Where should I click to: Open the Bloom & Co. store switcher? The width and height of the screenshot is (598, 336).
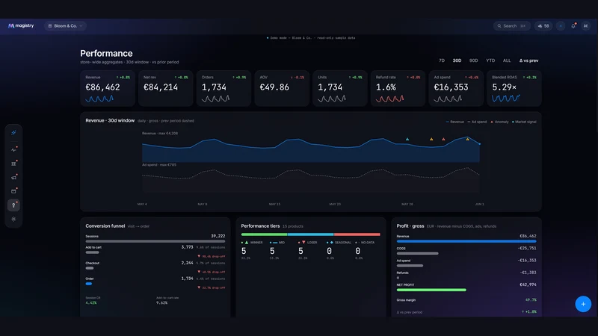point(65,26)
